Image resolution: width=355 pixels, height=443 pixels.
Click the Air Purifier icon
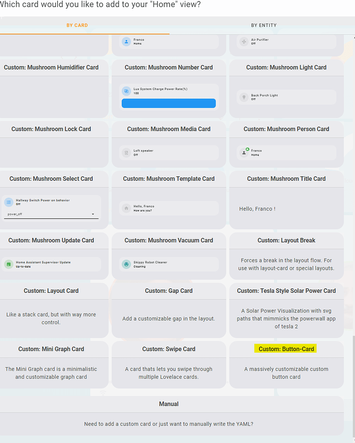[x=244, y=41]
